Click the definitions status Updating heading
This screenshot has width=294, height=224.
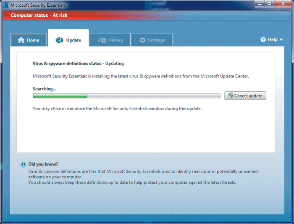[x=78, y=64]
